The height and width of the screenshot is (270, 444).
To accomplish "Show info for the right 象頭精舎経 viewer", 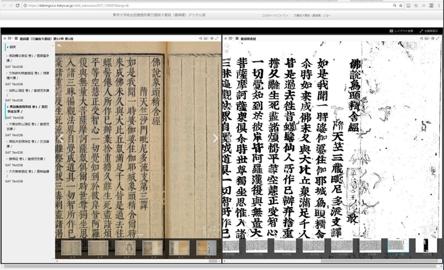I will tap(433, 39).
